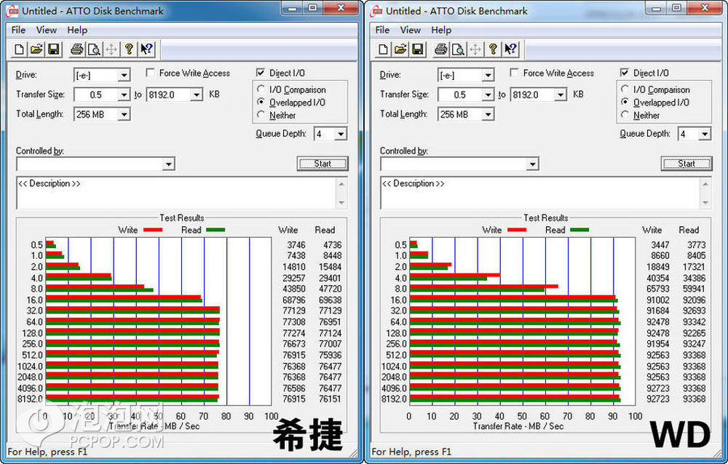Open Transfer Size 8192.0 dropdown, left (希捷) window
Screen dimensions: 728x464
pyautogui.click(x=197, y=95)
